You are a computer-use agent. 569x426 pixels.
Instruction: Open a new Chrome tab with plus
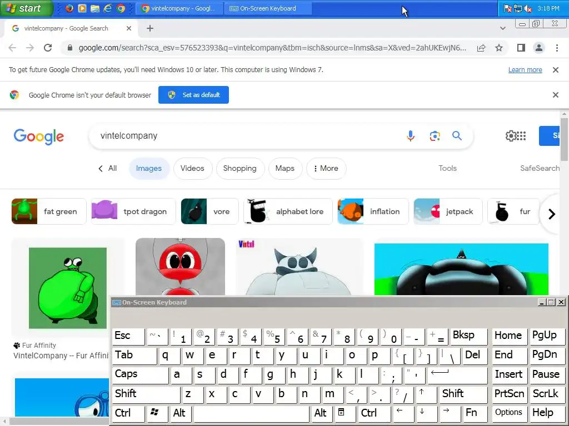coord(150,28)
